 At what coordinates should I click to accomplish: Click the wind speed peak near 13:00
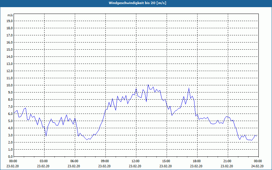(148, 85)
